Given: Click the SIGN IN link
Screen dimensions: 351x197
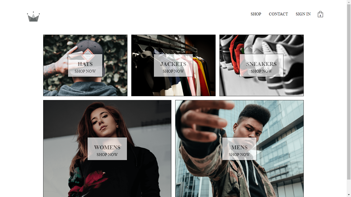Looking at the screenshot, I should (x=303, y=14).
